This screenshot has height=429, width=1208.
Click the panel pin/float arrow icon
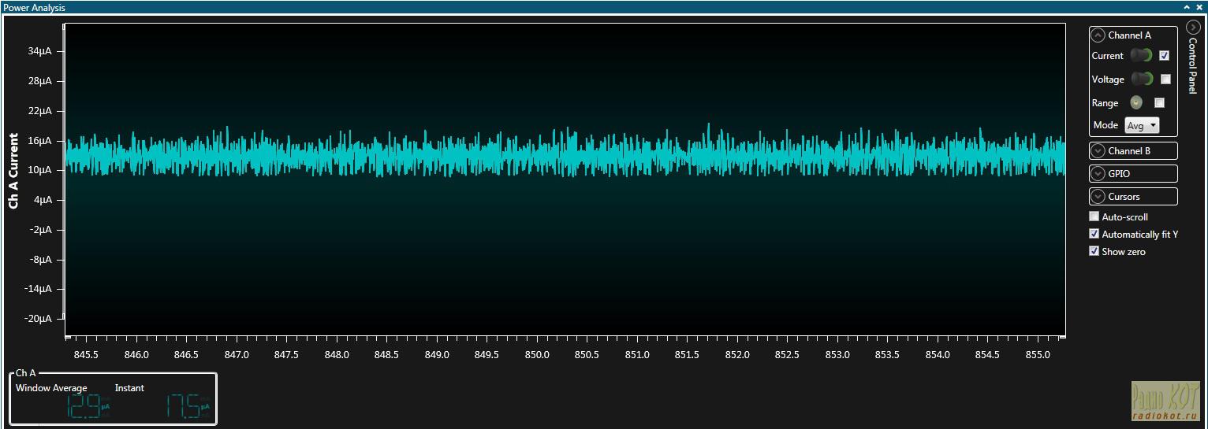coord(1187,7)
